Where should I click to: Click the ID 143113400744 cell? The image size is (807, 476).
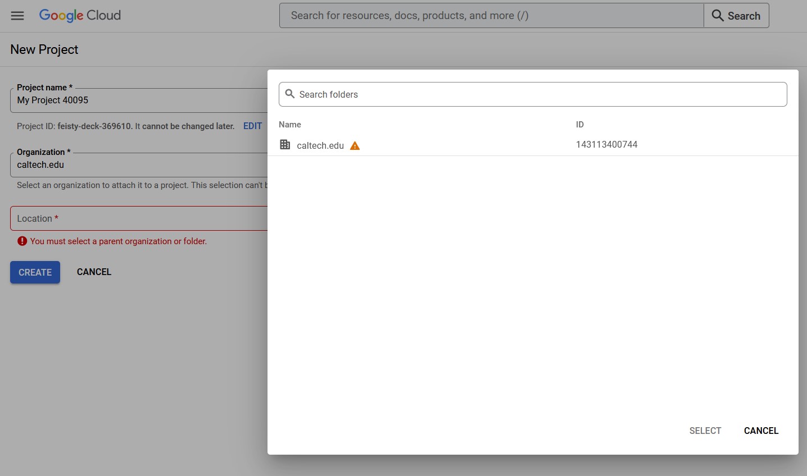606,145
